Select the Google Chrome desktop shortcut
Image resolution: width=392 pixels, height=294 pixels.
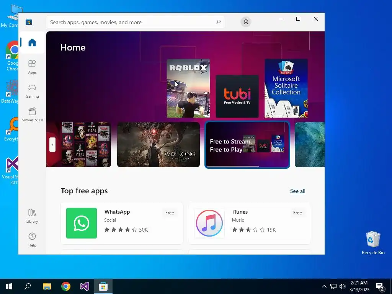click(x=11, y=56)
